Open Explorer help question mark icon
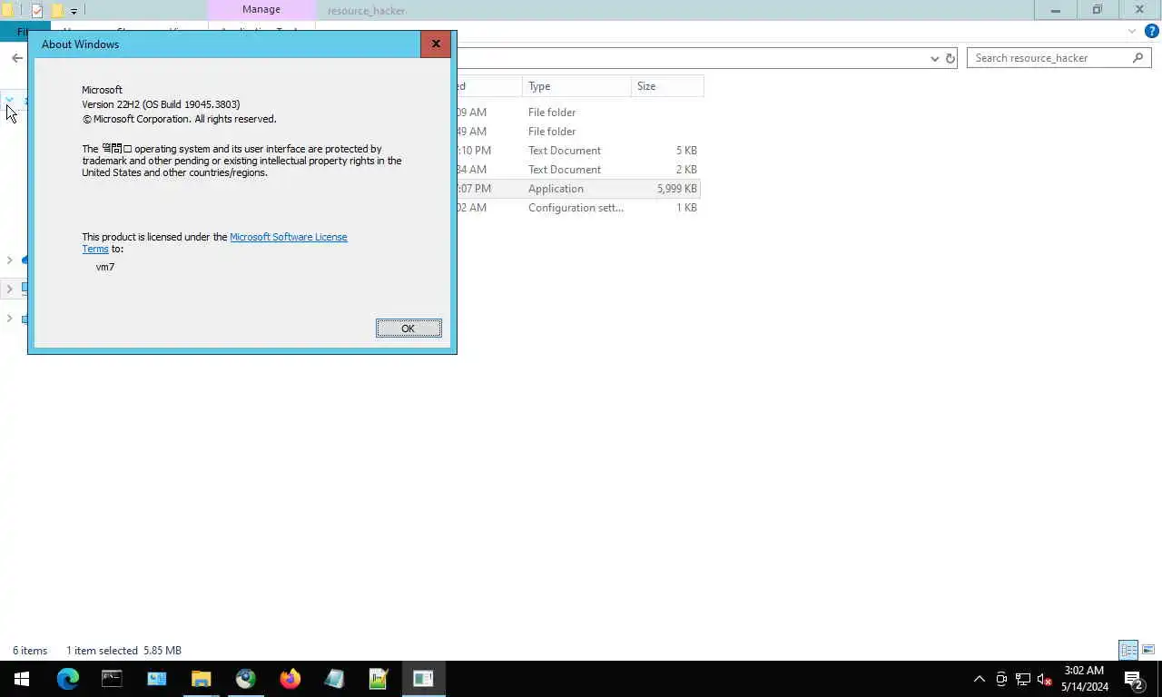The image size is (1162, 697). [1153, 31]
